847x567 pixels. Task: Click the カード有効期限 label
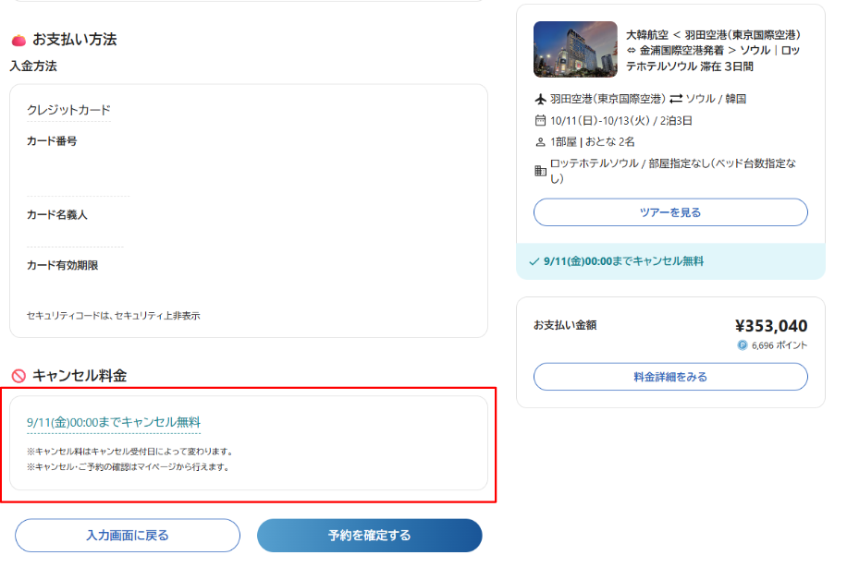(x=63, y=265)
